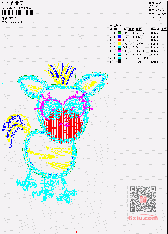Click the stitch count value 4223
The height and width of the screenshot is (234, 168).
(x=159, y=3)
